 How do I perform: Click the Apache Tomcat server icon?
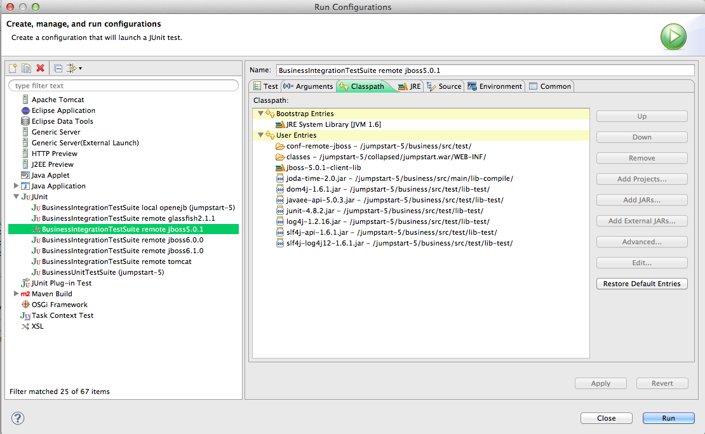click(x=25, y=100)
